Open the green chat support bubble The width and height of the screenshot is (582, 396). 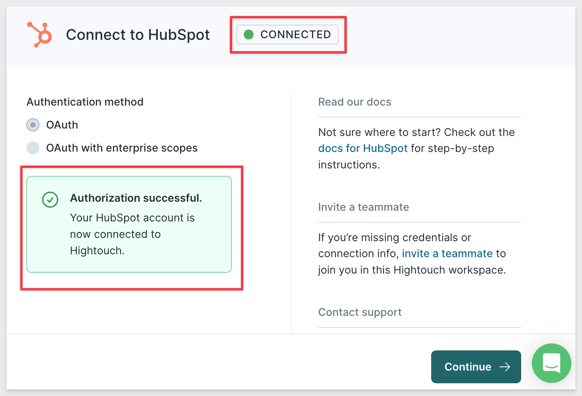click(x=551, y=363)
